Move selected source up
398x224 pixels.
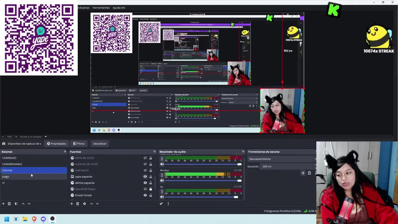point(91,203)
